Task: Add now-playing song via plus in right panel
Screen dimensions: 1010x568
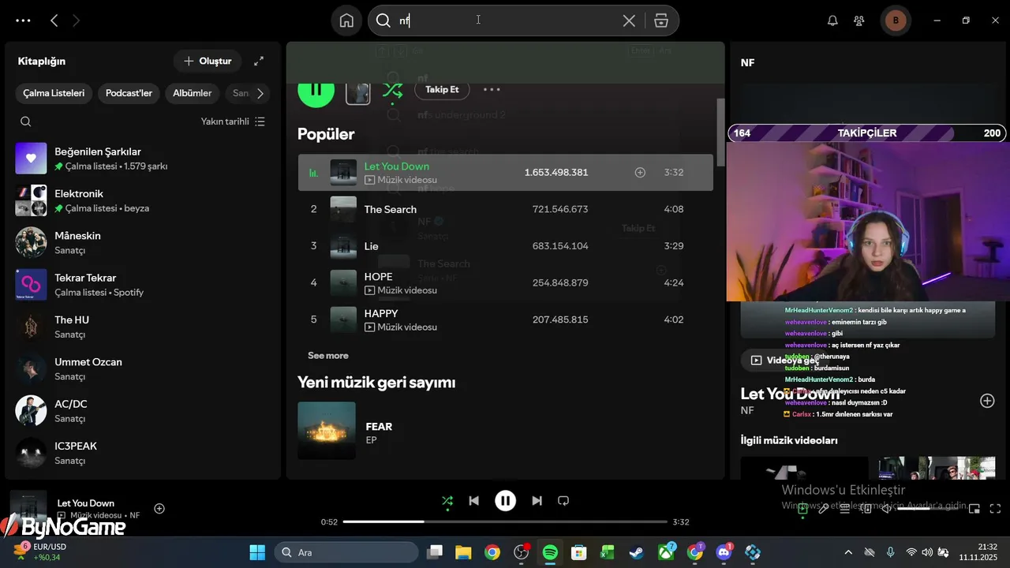Action: click(x=987, y=401)
